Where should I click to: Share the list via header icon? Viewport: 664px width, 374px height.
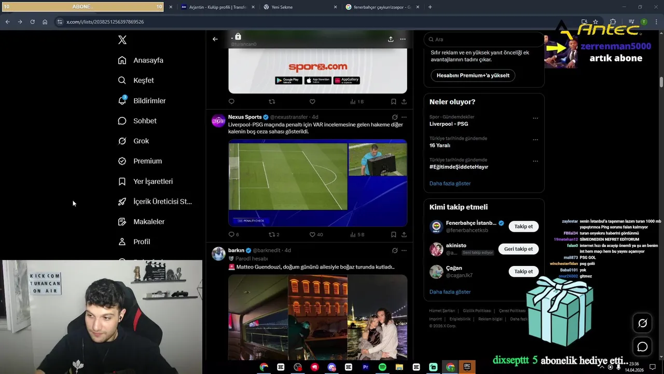[x=391, y=39]
